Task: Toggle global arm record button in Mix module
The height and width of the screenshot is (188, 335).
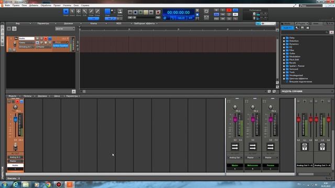Action: click(229, 10)
